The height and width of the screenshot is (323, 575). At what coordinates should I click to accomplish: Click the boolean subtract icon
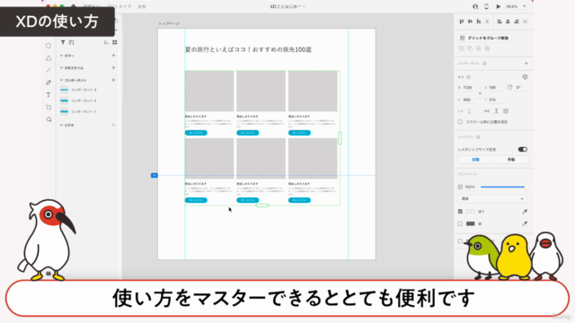[x=470, y=48]
